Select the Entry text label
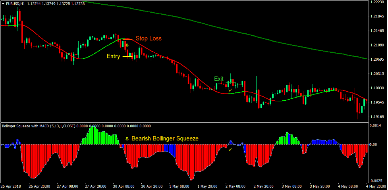The width and height of the screenshot is (388, 190). click(113, 56)
